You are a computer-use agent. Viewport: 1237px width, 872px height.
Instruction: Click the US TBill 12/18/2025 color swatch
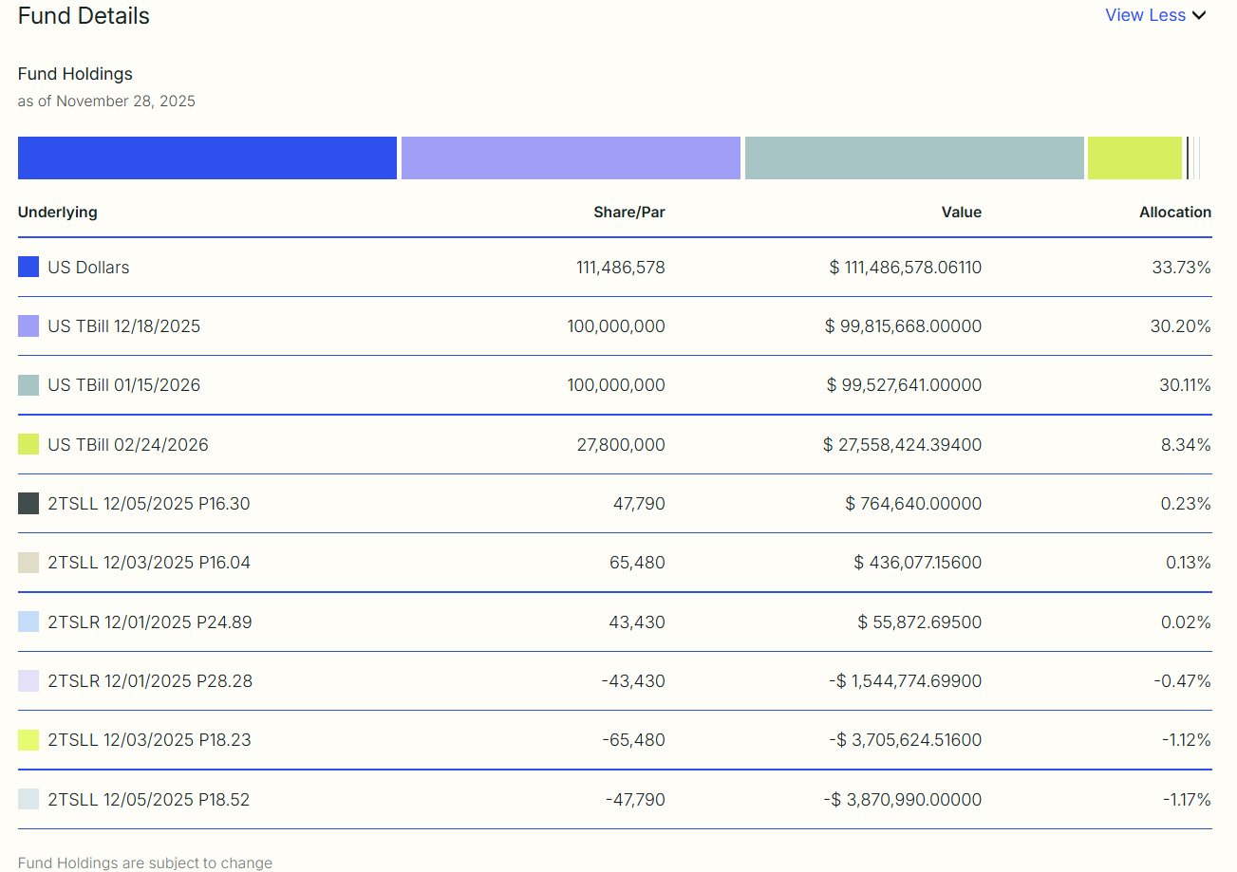(28, 326)
